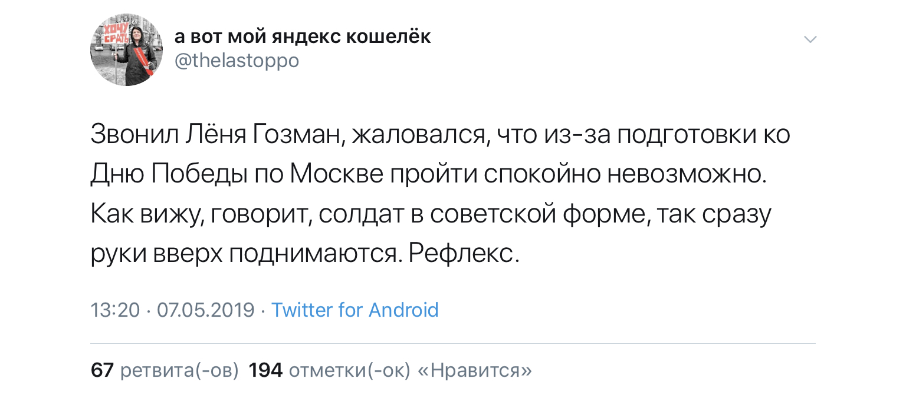
Task: Open the tweet options chevron menu
Action: pos(811,40)
